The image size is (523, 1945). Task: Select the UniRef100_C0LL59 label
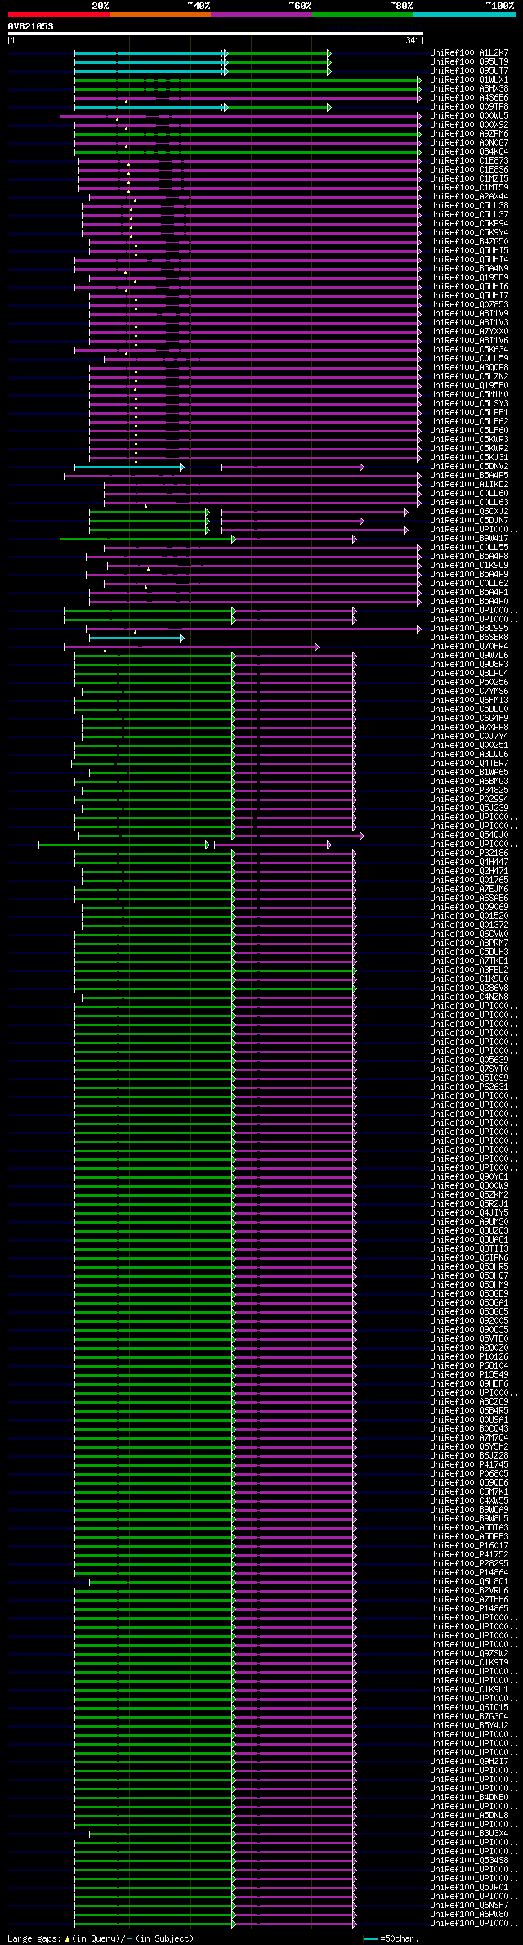click(x=469, y=359)
